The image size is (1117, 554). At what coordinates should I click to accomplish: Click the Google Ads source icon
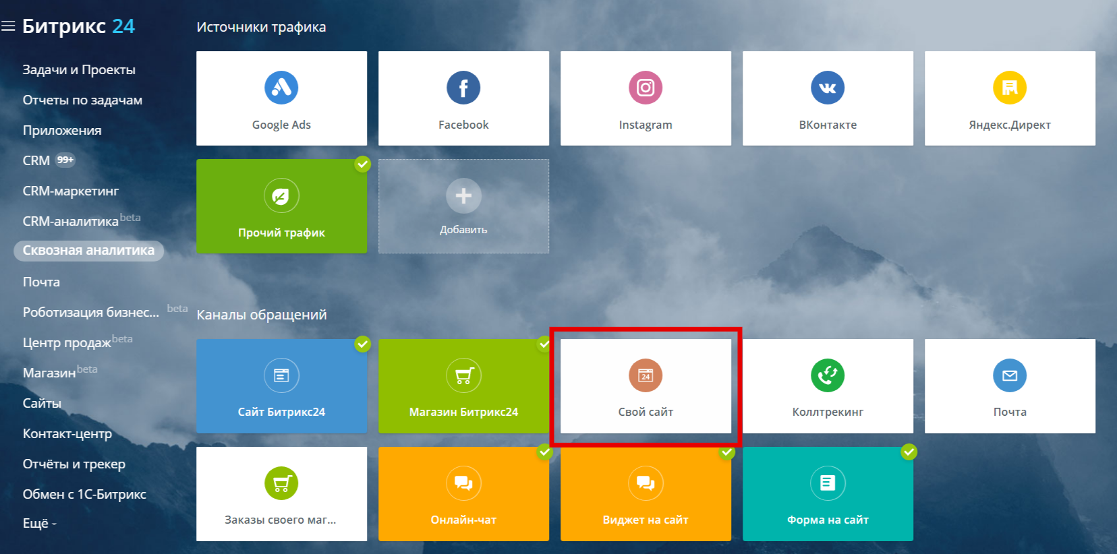(x=281, y=88)
